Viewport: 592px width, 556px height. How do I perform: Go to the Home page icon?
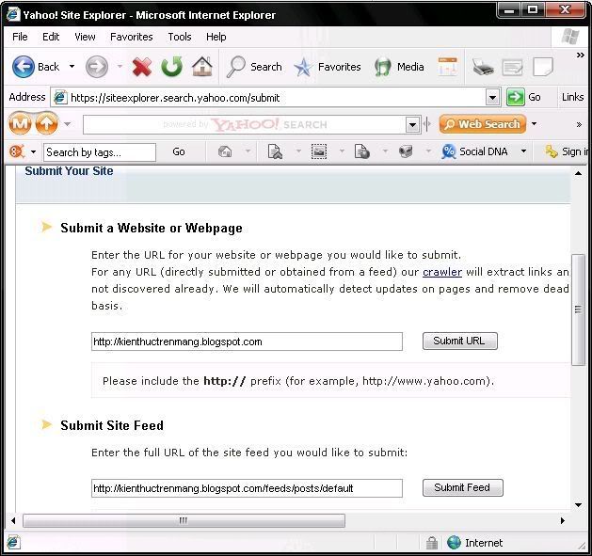click(201, 67)
